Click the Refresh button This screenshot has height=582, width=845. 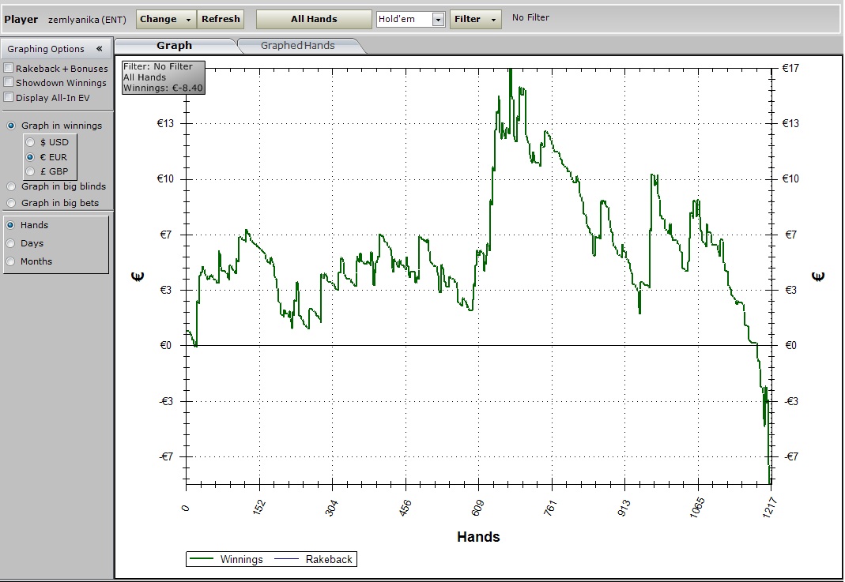coord(221,19)
